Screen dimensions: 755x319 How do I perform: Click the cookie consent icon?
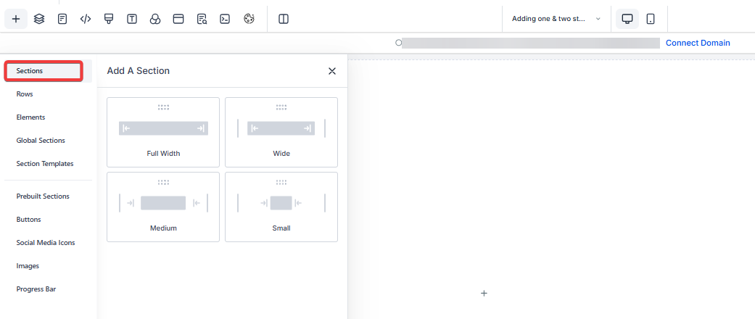[249, 19]
